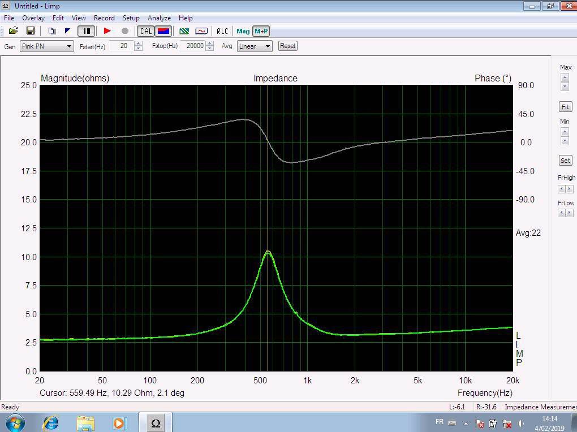Open the Edit menu
The image size is (577, 432).
pyautogui.click(x=58, y=18)
